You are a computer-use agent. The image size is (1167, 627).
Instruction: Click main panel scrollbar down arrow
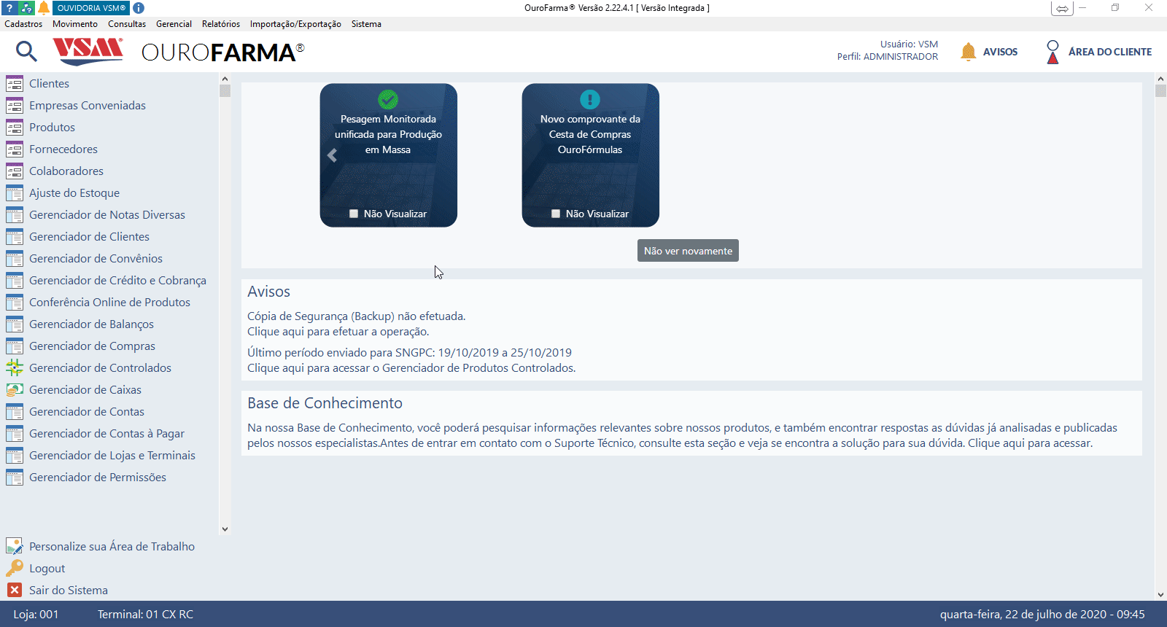tap(1160, 595)
